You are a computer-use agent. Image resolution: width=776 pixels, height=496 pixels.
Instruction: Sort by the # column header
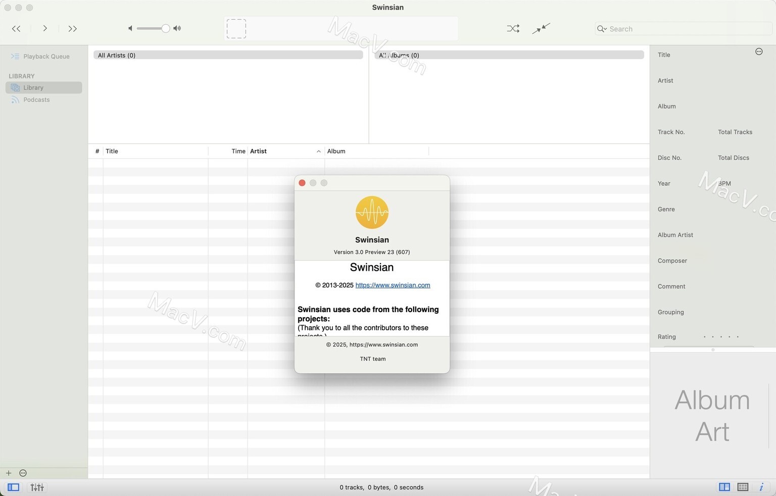tap(97, 151)
